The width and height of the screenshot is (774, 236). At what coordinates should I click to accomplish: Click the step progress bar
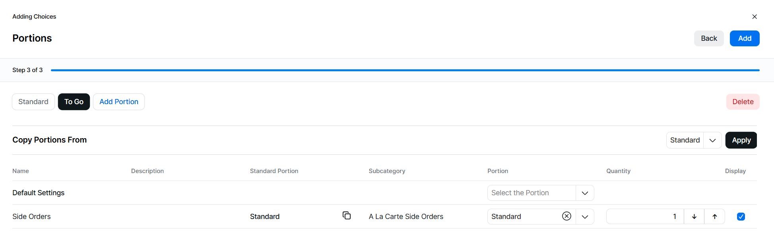coord(405,70)
